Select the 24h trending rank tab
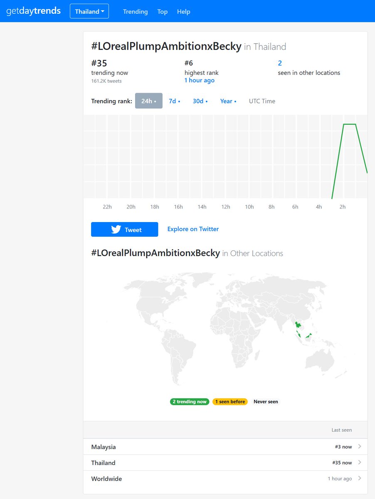 click(x=149, y=101)
